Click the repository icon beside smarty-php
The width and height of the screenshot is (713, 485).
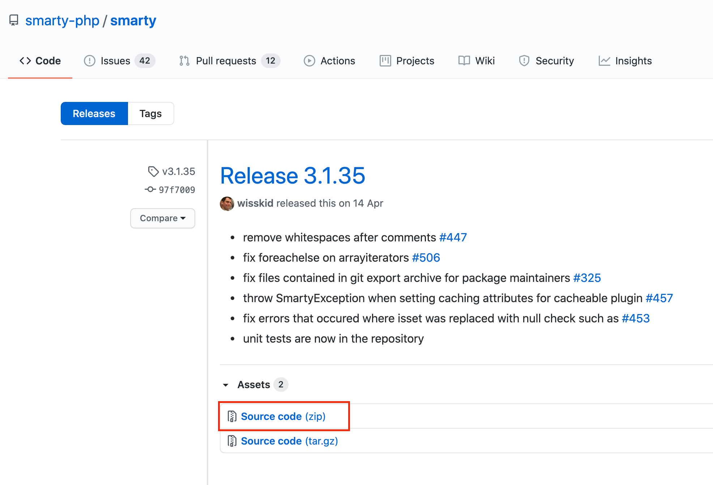(14, 20)
